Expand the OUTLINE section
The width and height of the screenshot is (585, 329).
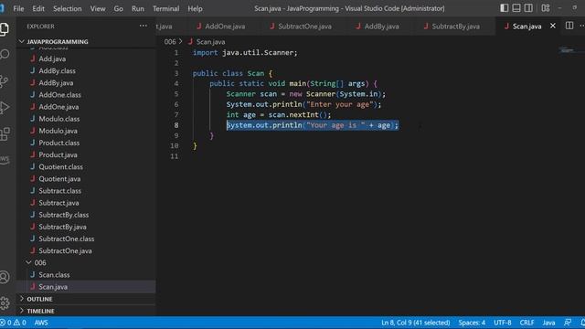click(x=86, y=299)
